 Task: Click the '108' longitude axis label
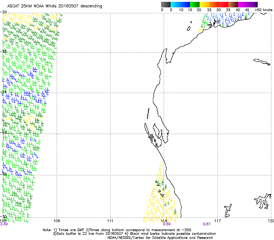[x=57, y=221]
